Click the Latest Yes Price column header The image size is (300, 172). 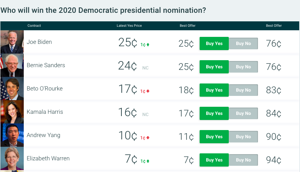click(x=129, y=26)
